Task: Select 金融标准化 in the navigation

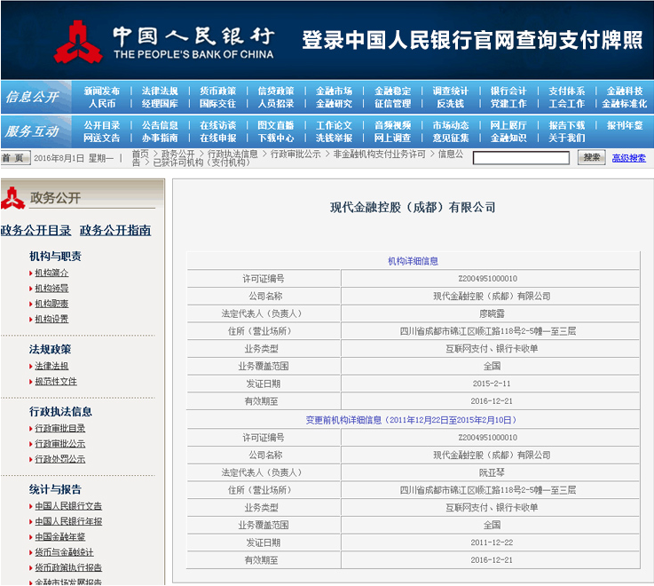Action: point(625,104)
